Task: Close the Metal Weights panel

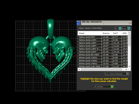Action: 130,23
